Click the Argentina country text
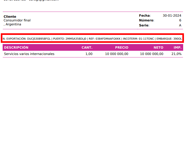Screen dimensions: 185x148 pos(13,24)
